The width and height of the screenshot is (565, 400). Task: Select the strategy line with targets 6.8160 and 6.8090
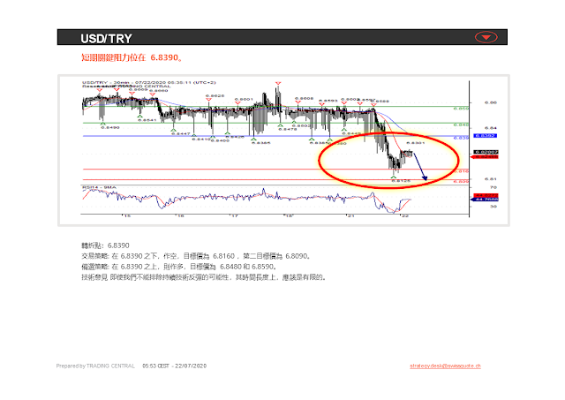(196, 256)
